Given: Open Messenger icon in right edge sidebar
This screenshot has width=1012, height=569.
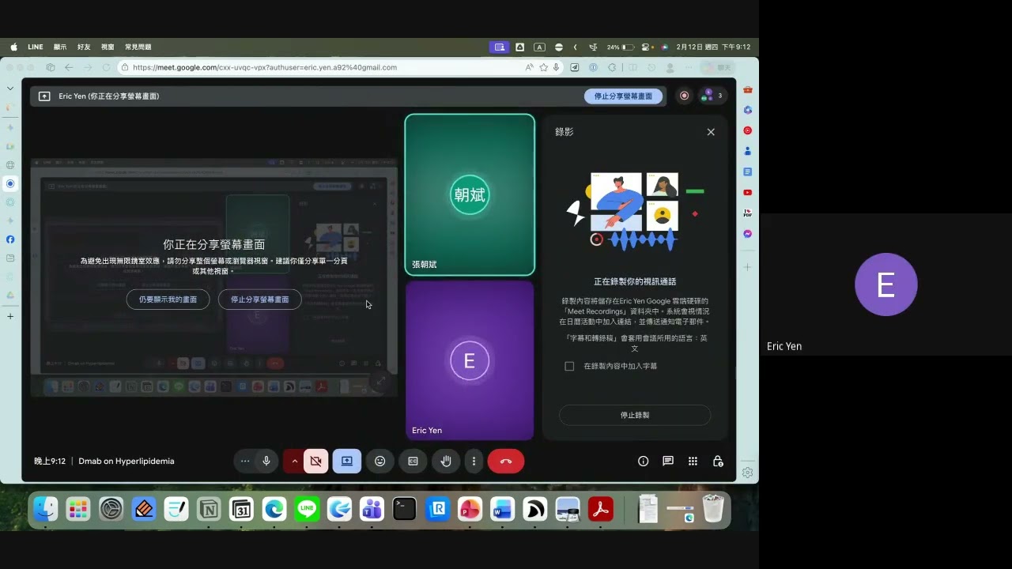Looking at the screenshot, I should pos(747,234).
